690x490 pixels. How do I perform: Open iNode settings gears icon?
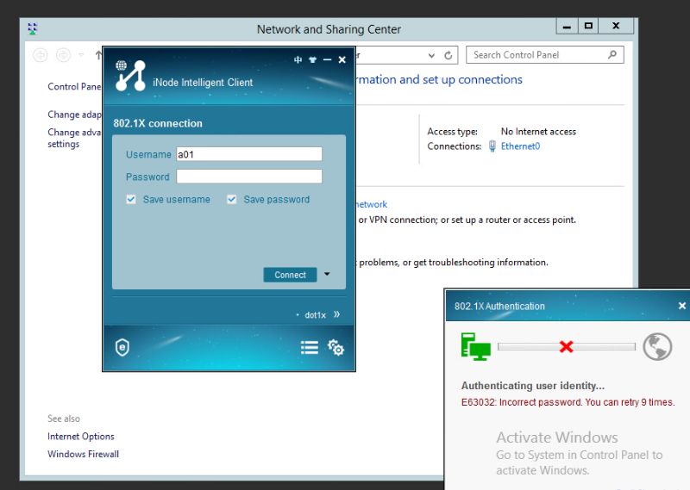tap(336, 348)
